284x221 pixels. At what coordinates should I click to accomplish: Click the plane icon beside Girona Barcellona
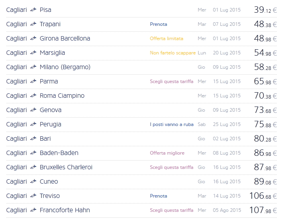click(x=33, y=39)
